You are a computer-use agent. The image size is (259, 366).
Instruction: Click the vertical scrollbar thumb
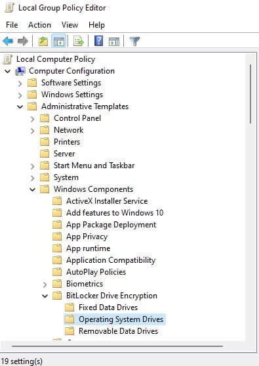point(250,94)
